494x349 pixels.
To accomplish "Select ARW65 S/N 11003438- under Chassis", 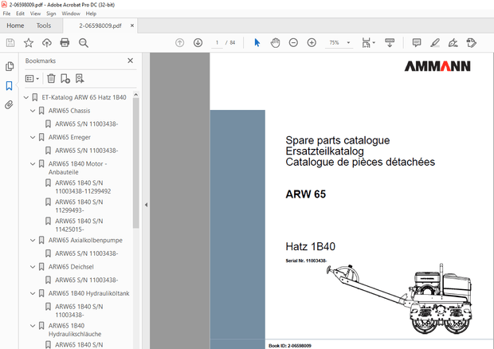I will point(86,124).
